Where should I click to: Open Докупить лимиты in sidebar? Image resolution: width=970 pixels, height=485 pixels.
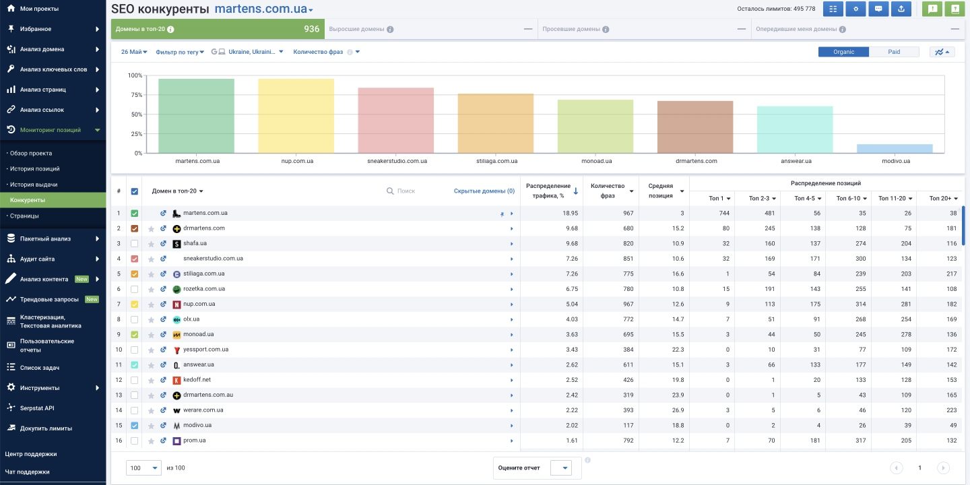(x=46, y=428)
